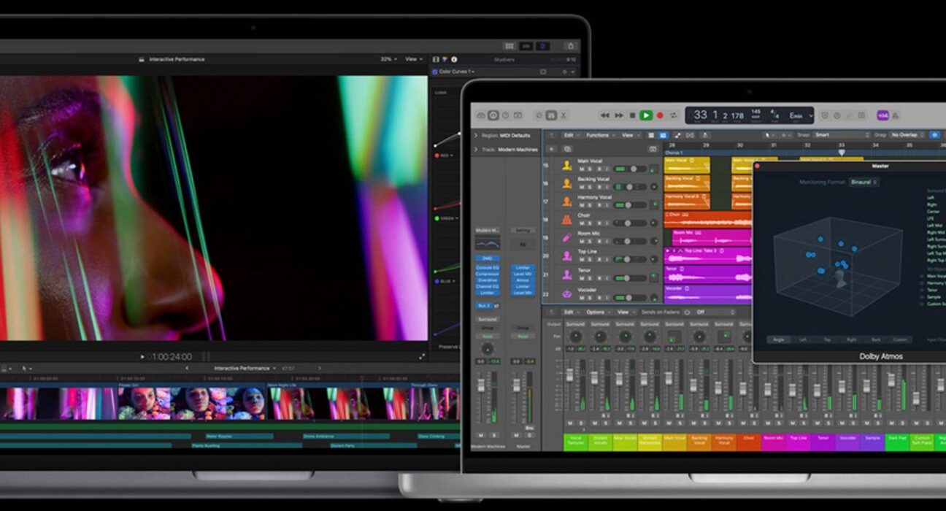This screenshot has height=511, width=946.
Task: Click the red Record button in Logic
Action: coord(660,115)
